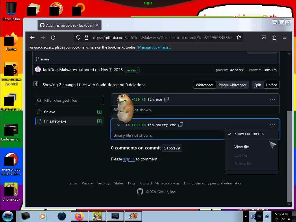Open the Contact footer link
The width and height of the screenshot is (296, 222).
146,183
